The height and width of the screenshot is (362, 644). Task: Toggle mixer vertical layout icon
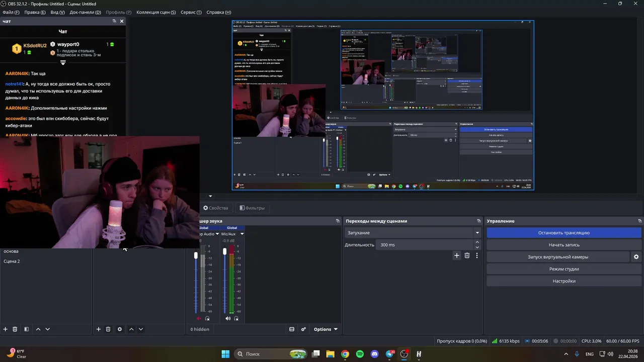point(291,329)
